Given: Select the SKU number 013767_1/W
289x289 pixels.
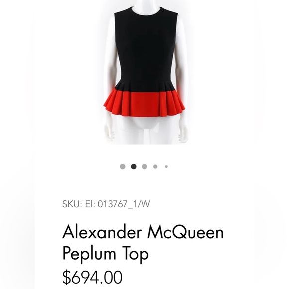Looking at the screenshot, I should [124, 204].
